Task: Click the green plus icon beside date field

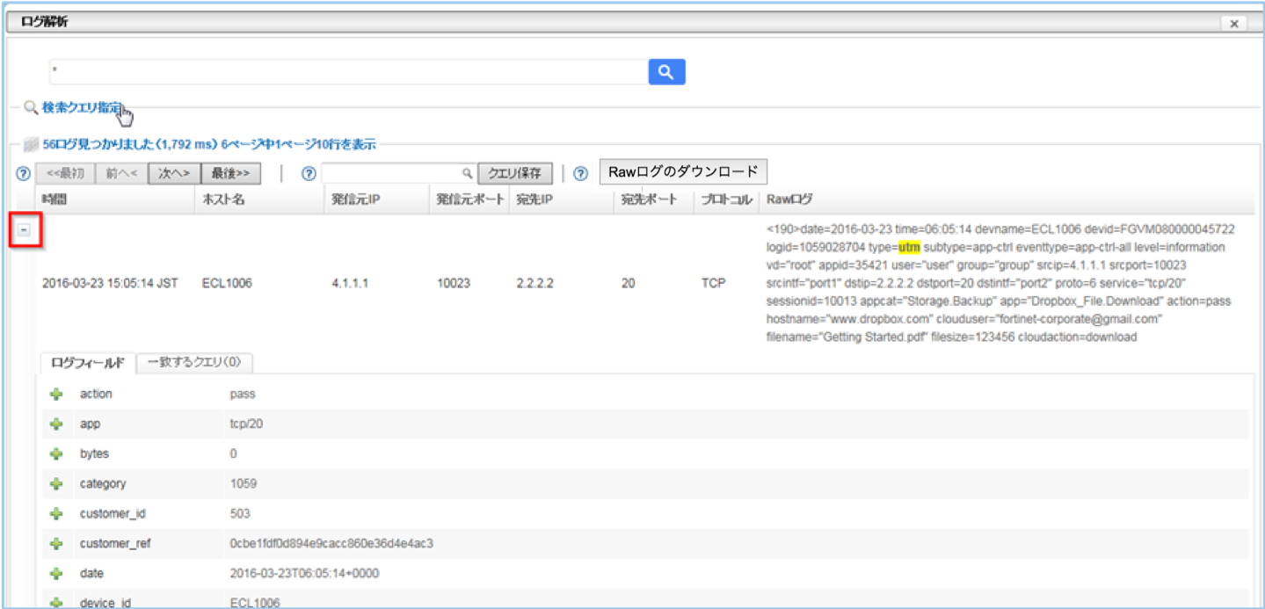Action: click(x=57, y=574)
